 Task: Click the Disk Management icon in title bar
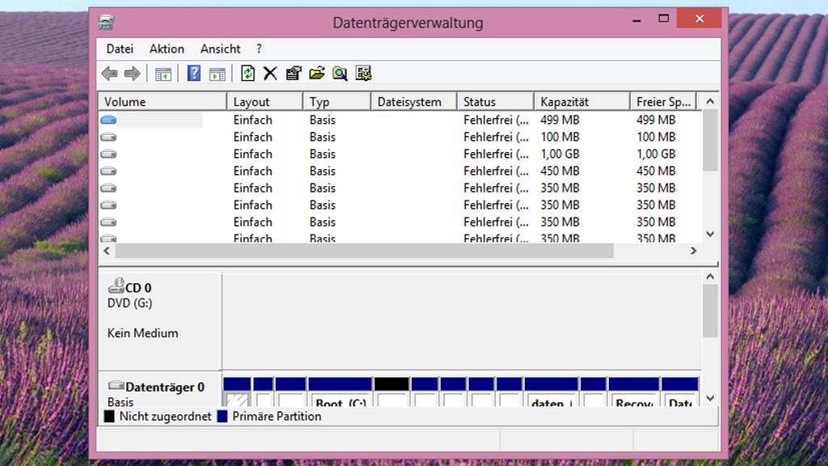pyautogui.click(x=107, y=22)
